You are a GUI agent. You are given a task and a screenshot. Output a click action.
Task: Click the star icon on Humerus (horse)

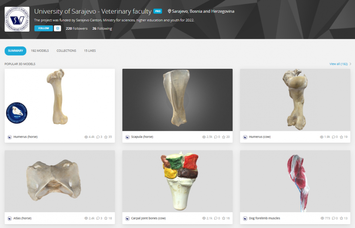click(x=106, y=137)
